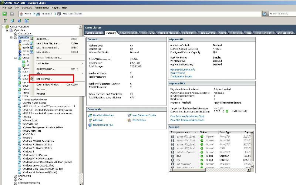Click first toolbar icon below the navigation bar
The height and width of the screenshot is (185, 296).
[x=5, y=21]
